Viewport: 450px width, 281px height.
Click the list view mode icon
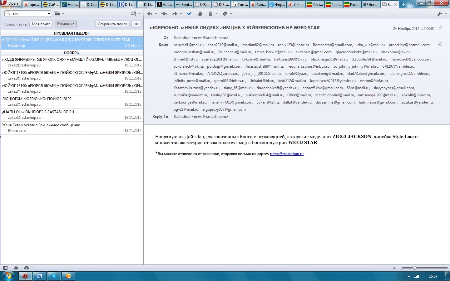[x=57, y=14]
